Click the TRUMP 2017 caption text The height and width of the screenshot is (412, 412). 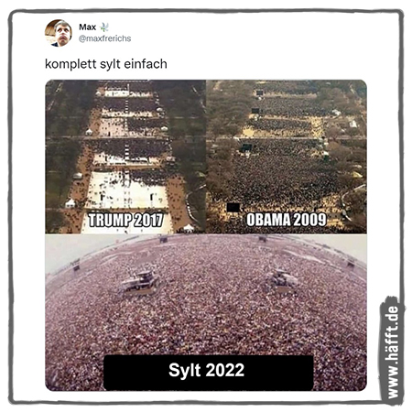125,220
